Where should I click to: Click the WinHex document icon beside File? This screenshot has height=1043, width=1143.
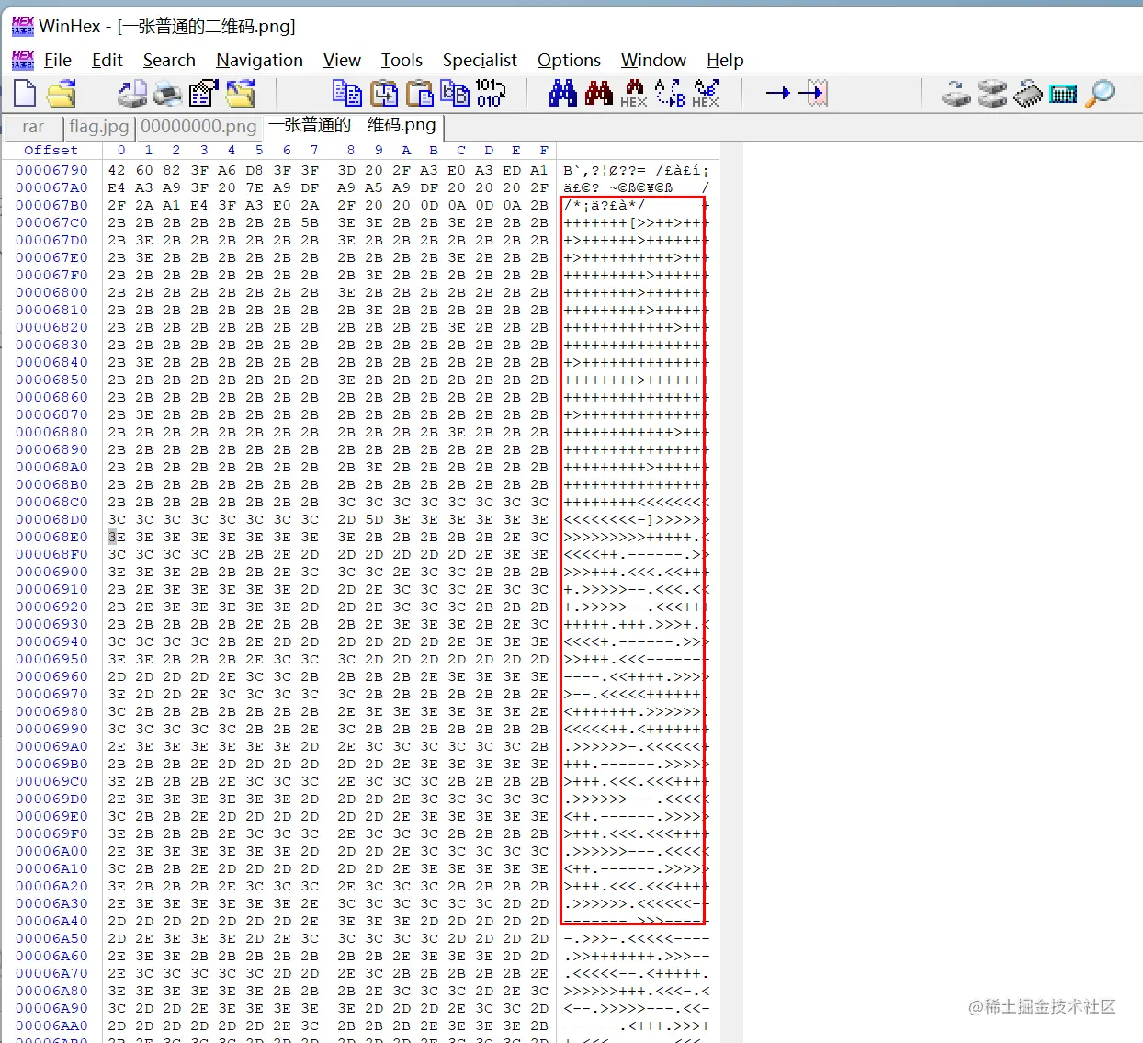pyautogui.click(x=23, y=61)
